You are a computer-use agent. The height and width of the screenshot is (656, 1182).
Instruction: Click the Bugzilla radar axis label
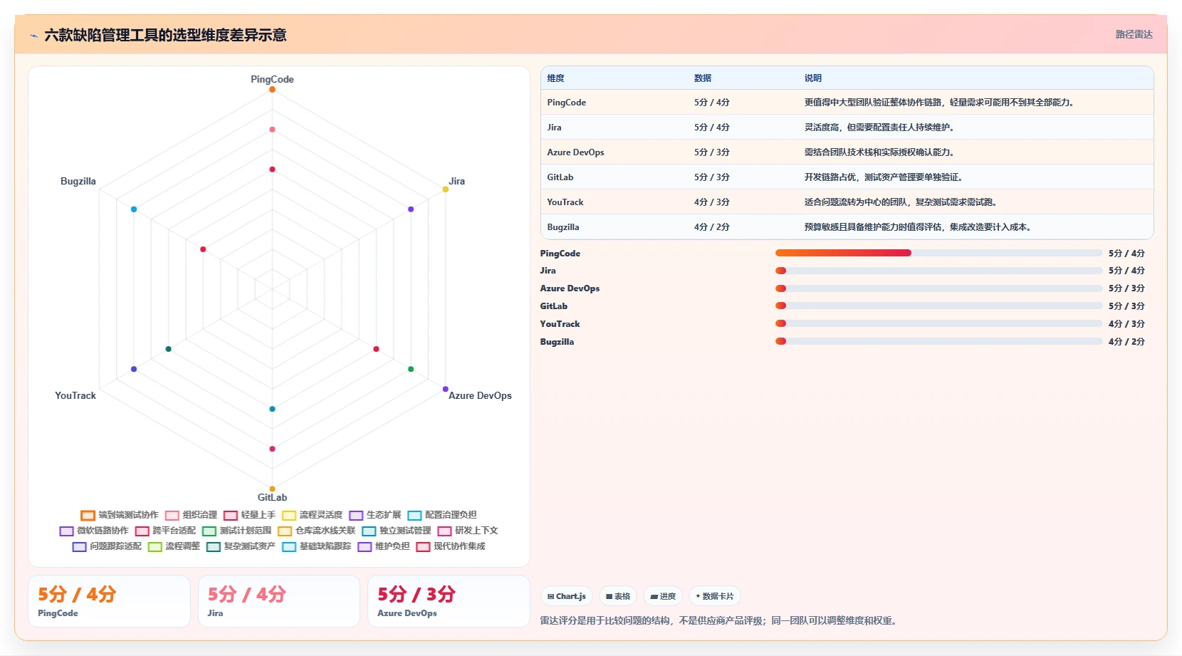78,181
